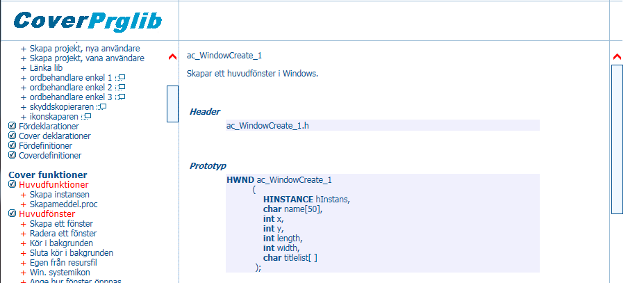Open the Länka lib link
The height and width of the screenshot is (283, 628).
[x=46, y=67]
